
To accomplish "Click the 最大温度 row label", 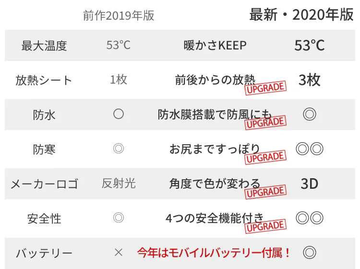I will coord(44,46).
